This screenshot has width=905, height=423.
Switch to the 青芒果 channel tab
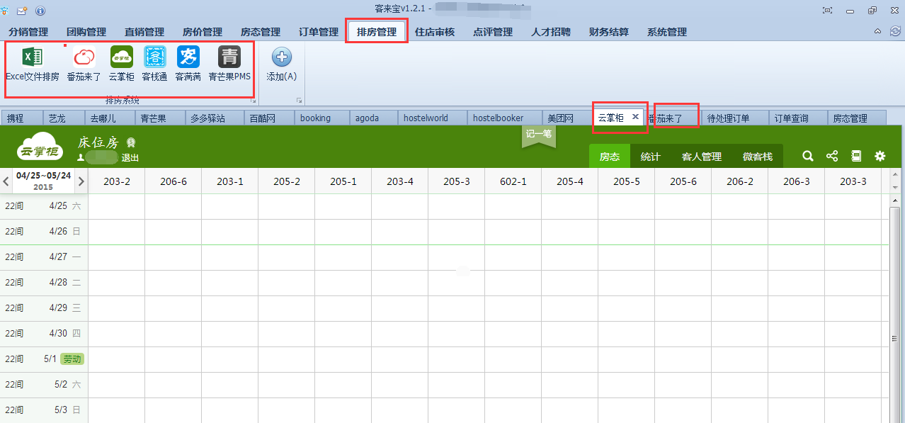[x=159, y=118]
